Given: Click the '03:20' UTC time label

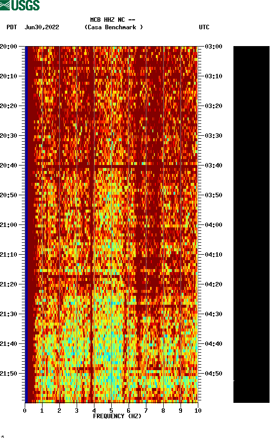Looking at the screenshot, I should click(214, 106).
